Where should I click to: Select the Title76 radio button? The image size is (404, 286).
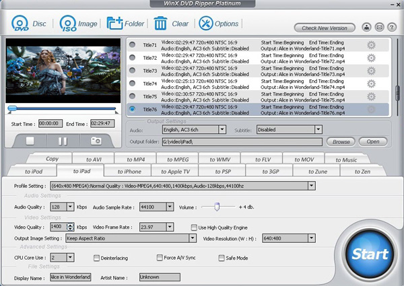pyautogui.click(x=132, y=109)
